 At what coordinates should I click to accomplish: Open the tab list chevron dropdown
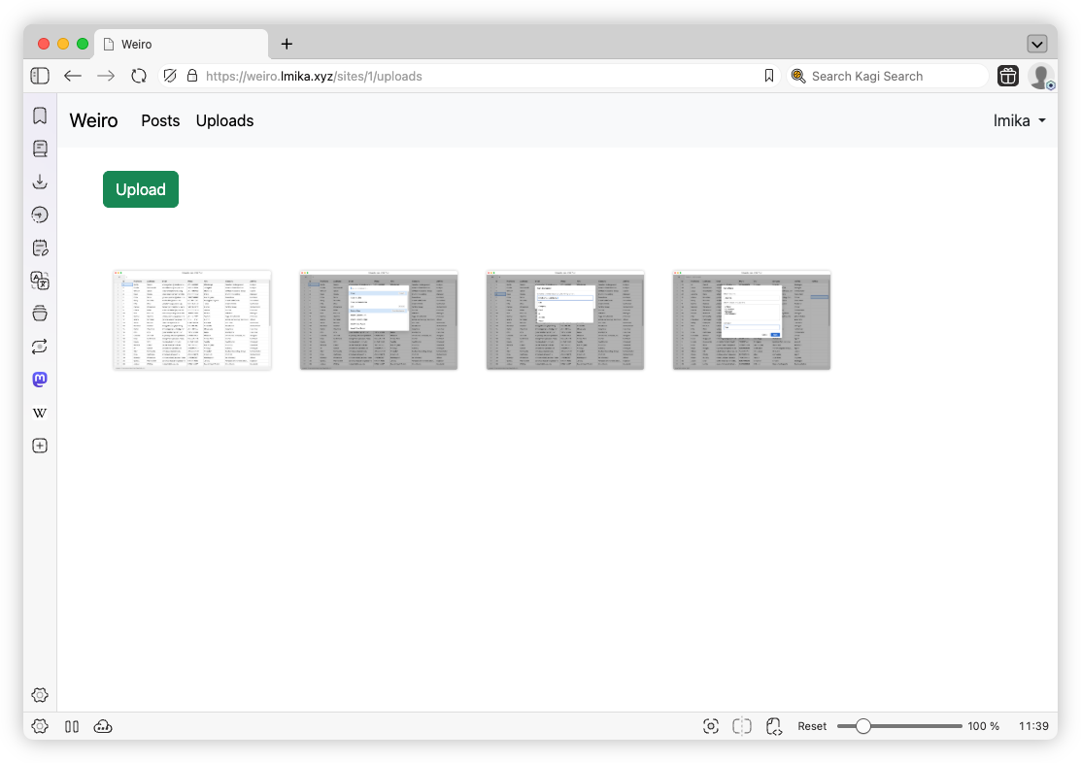tap(1036, 44)
